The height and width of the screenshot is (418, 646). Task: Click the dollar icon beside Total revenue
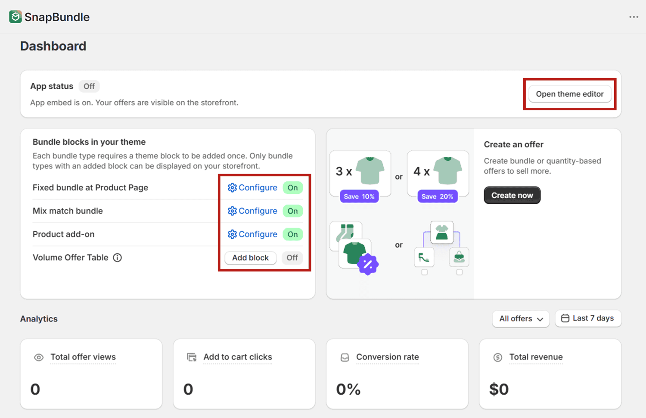[498, 357]
